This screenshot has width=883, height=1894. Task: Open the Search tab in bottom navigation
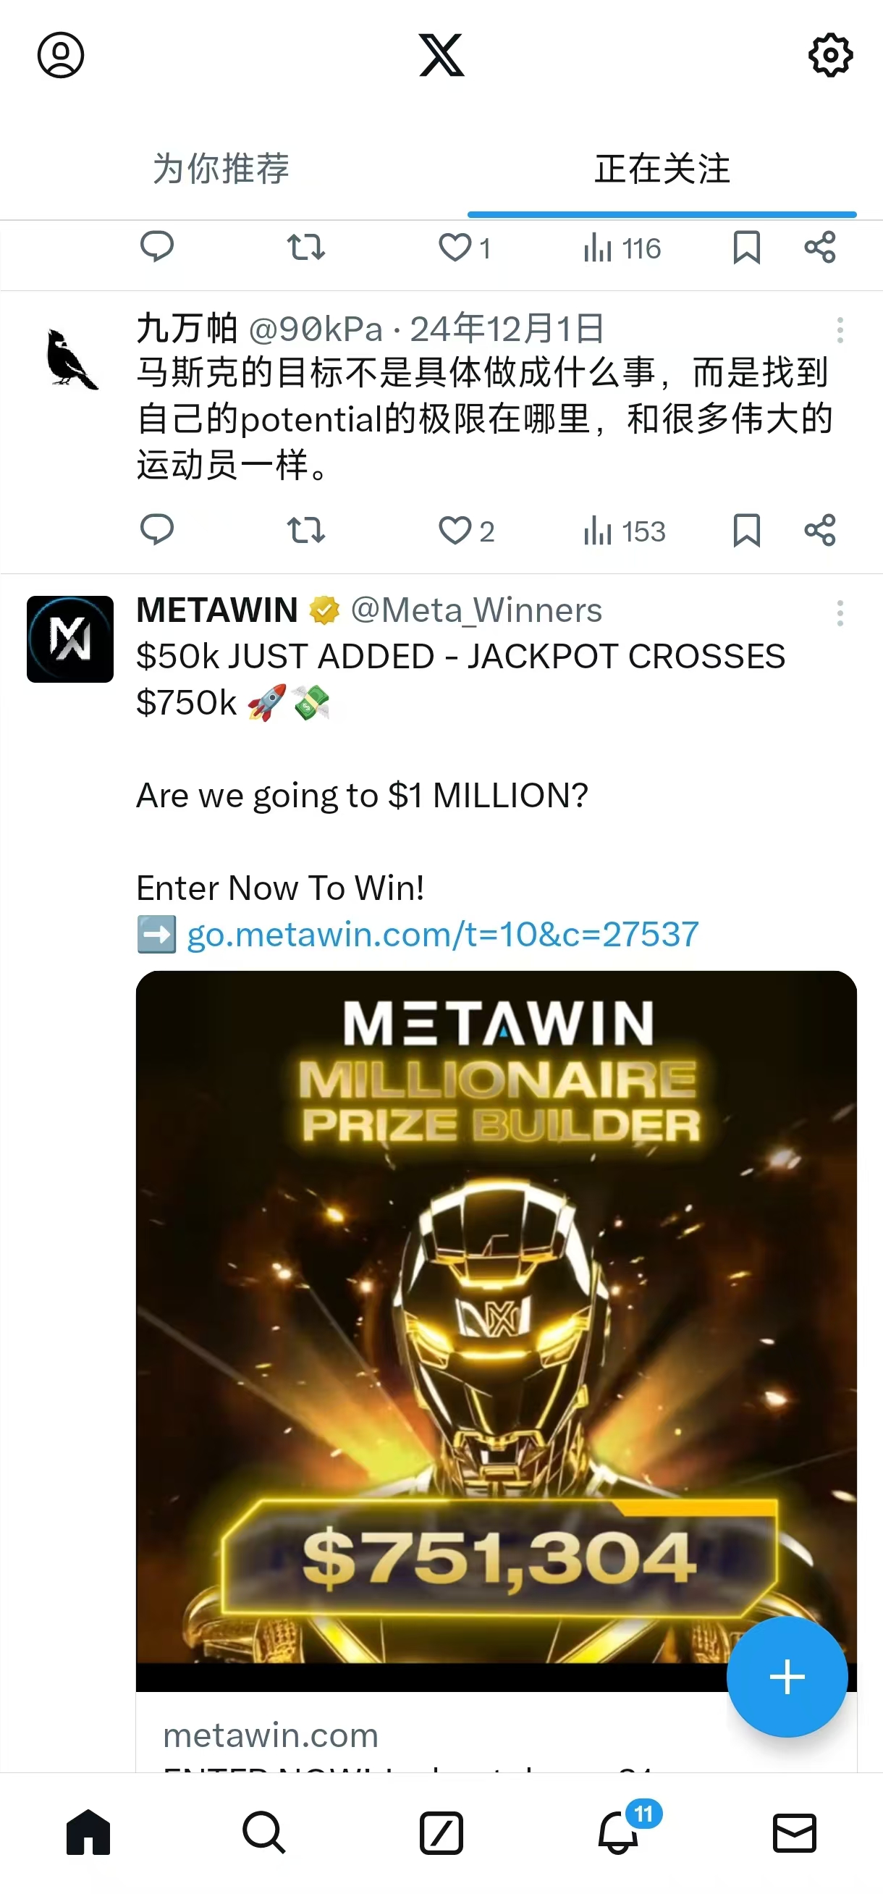266,1832
